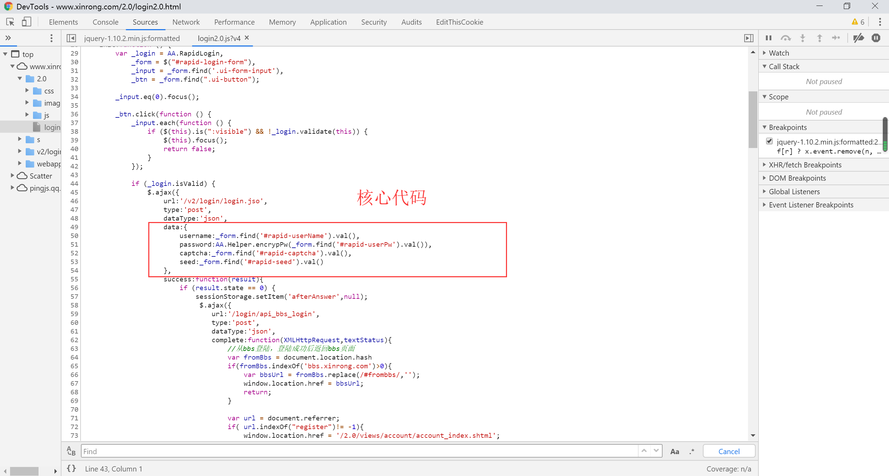Click the pause script execution button
The height and width of the screenshot is (476, 889).
[x=768, y=38]
